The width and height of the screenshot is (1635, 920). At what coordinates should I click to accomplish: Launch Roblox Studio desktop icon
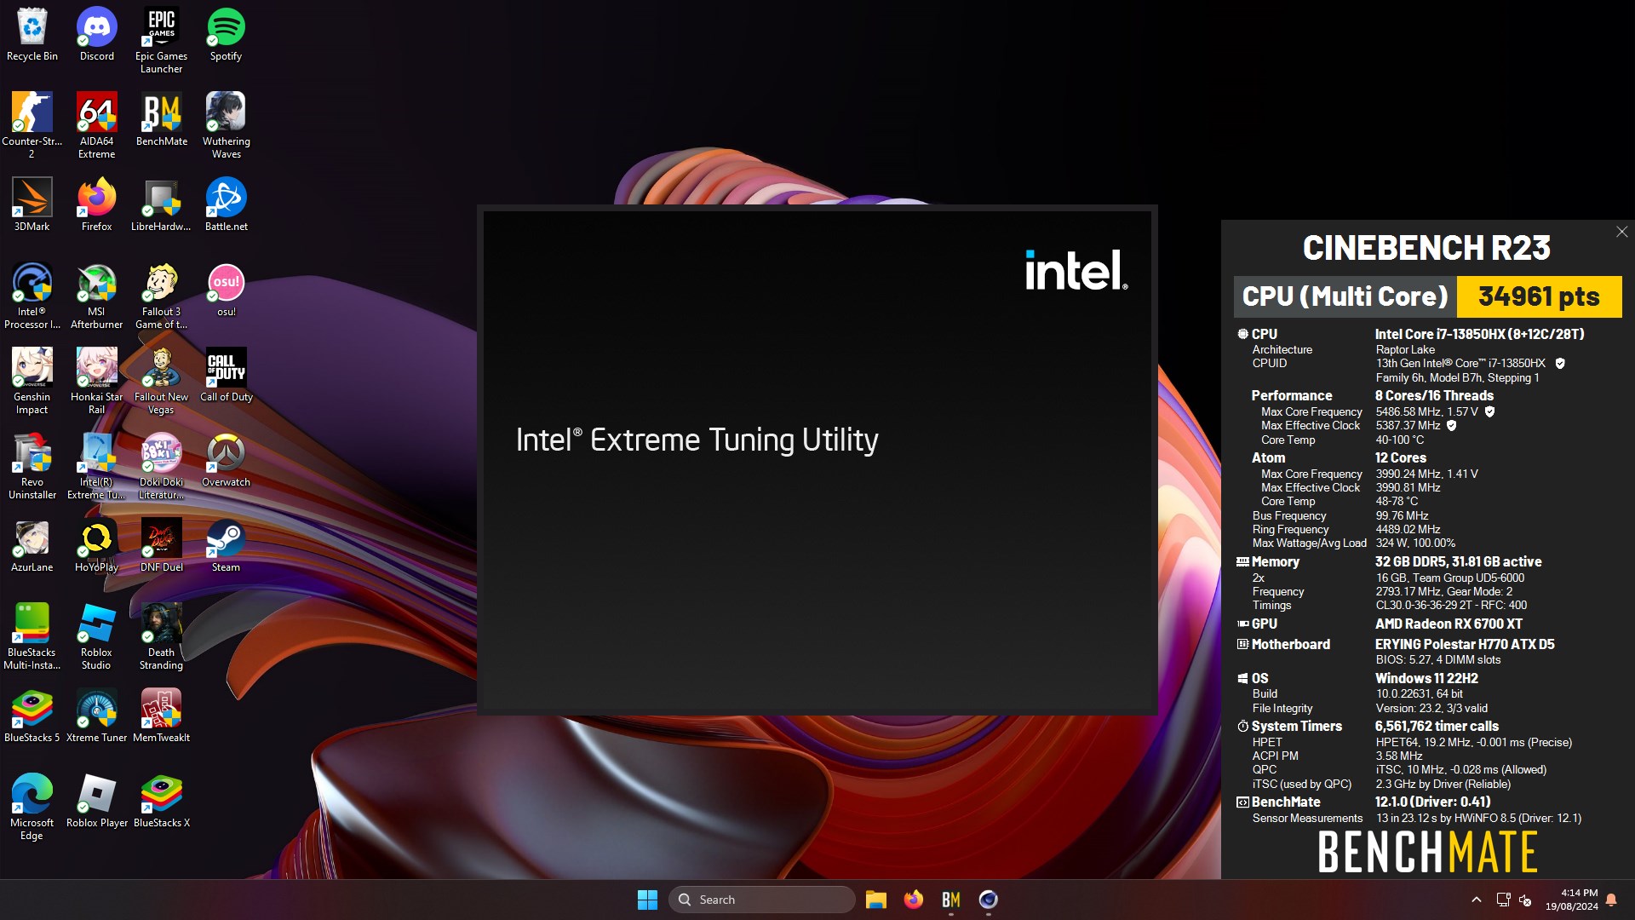tap(97, 637)
